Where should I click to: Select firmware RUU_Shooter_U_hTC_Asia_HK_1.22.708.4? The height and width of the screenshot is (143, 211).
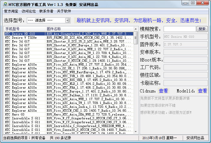click(x=69, y=57)
